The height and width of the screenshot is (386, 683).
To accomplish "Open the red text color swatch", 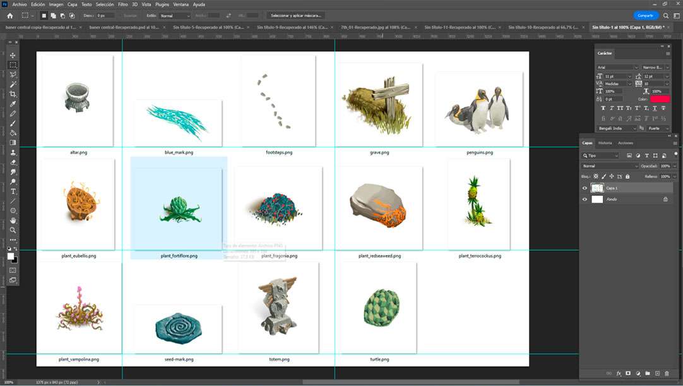I will click(660, 99).
